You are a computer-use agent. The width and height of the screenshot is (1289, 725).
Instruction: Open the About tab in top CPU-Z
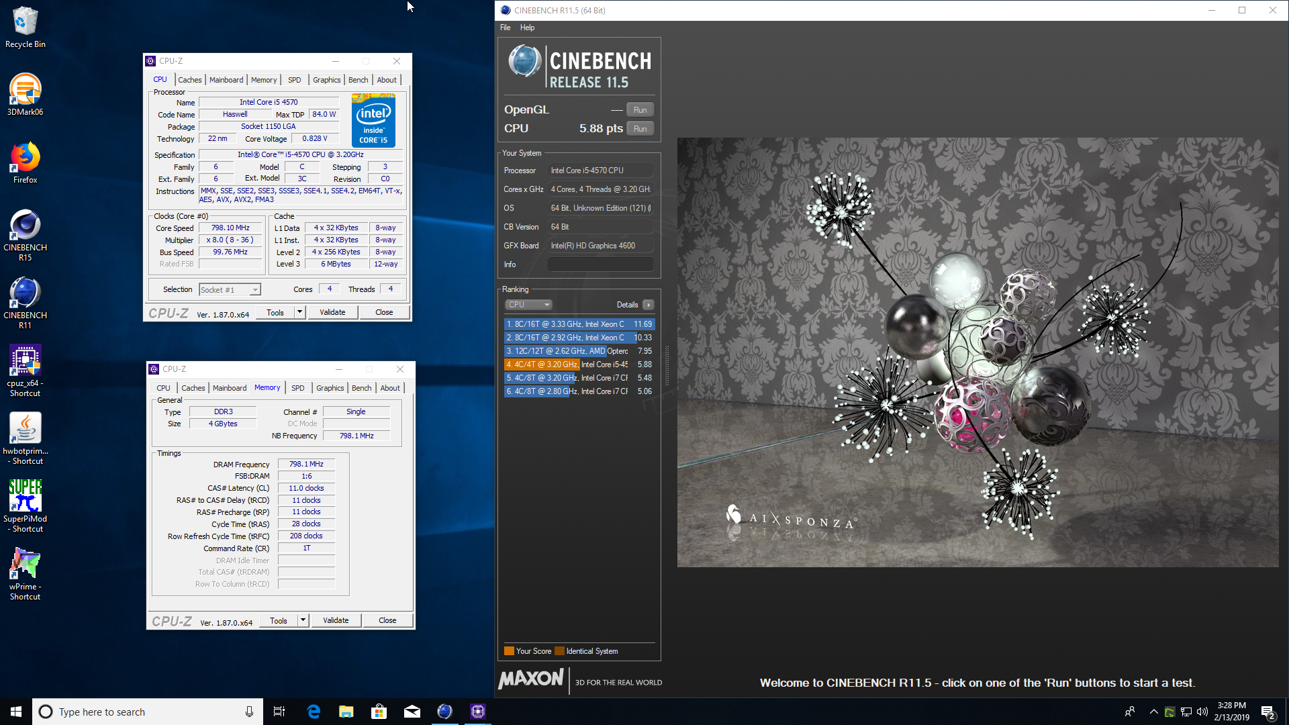(x=387, y=80)
